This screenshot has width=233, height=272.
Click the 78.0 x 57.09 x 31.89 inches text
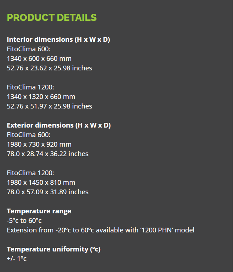coord(48,192)
